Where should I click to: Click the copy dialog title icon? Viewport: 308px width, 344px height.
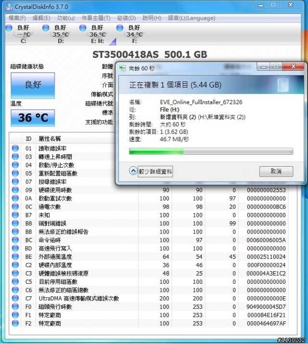(x=123, y=68)
